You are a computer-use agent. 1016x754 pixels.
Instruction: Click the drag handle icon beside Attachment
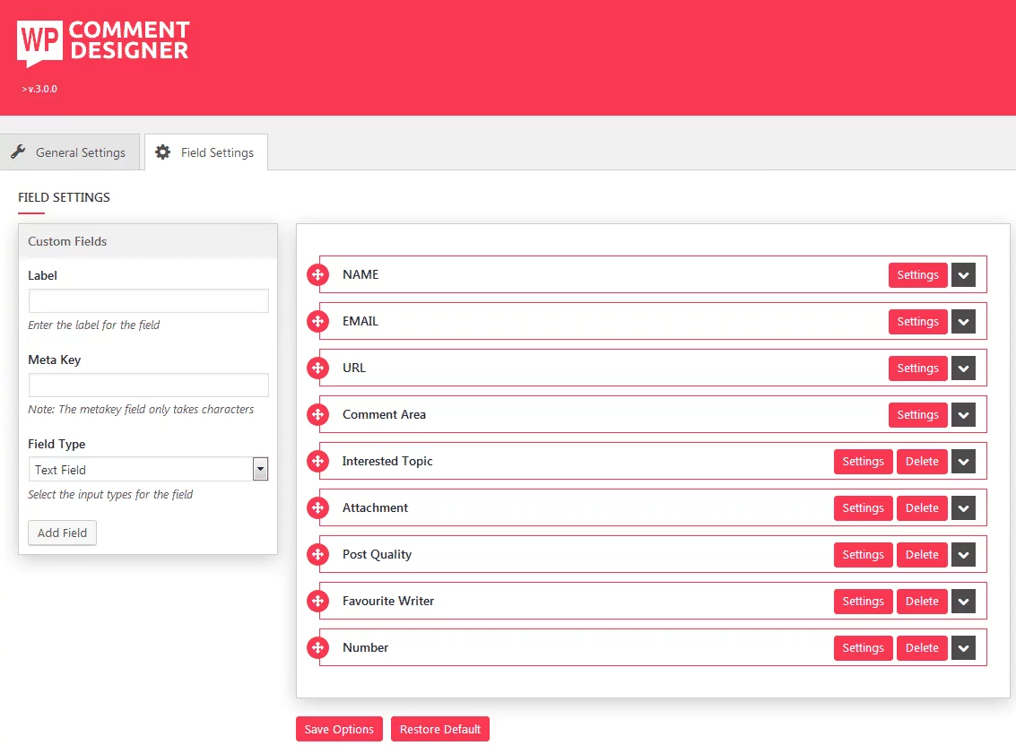coord(318,507)
